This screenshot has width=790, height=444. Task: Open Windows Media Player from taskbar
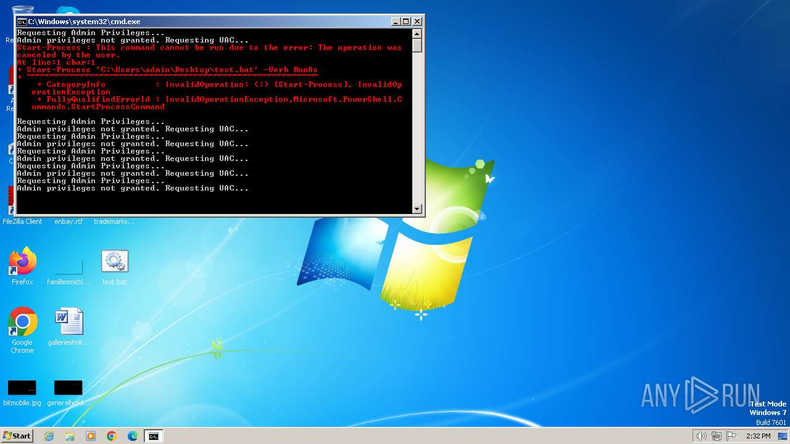point(91,436)
